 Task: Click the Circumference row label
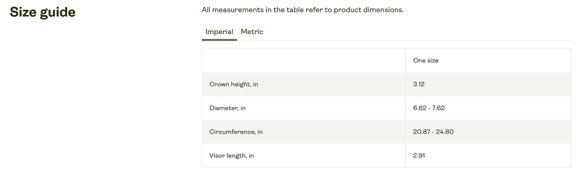[x=236, y=132]
